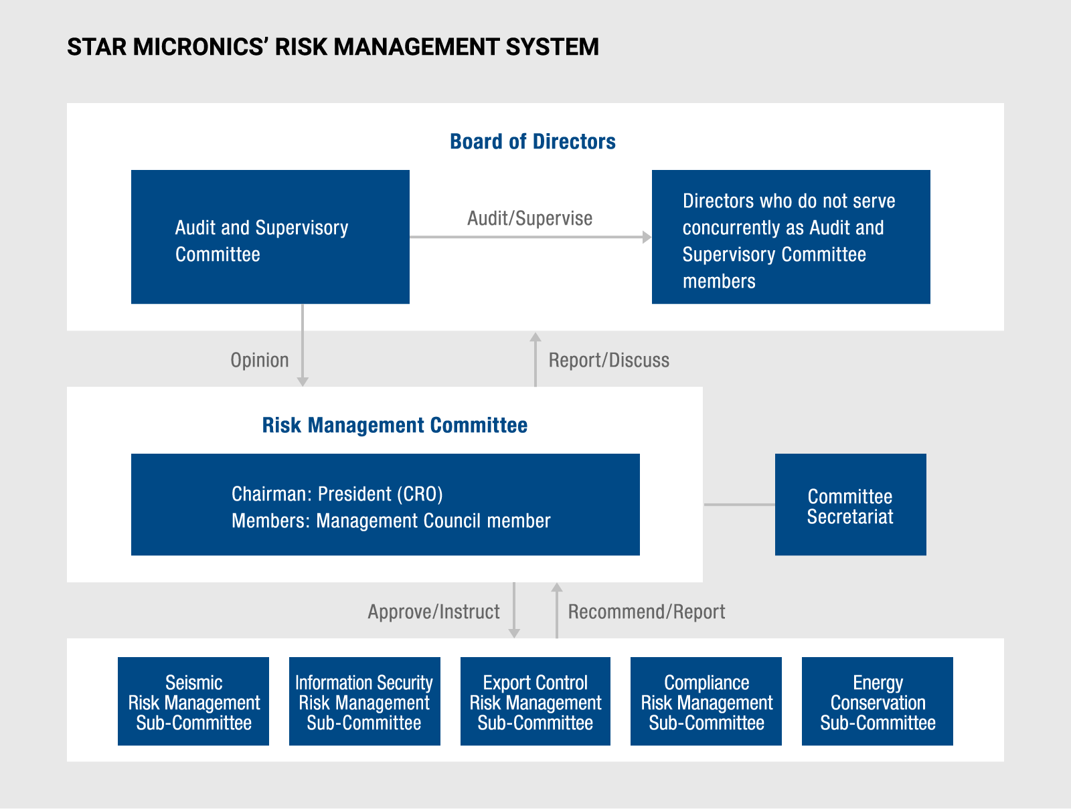Click the 'Compliance Risk Management Sub-Committee' box

click(x=706, y=701)
